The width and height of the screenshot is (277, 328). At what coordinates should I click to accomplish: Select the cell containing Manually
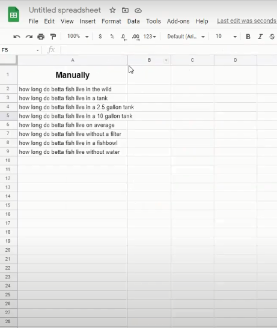point(73,75)
